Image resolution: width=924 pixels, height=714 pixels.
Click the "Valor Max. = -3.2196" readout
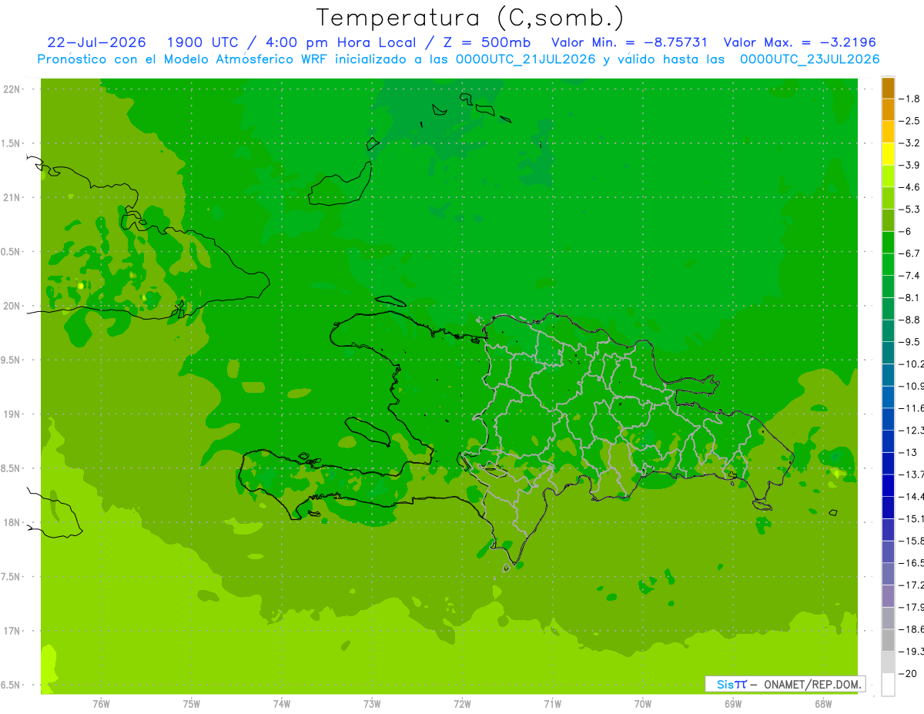coord(799,42)
